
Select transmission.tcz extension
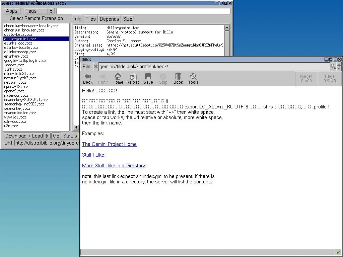(36, 113)
